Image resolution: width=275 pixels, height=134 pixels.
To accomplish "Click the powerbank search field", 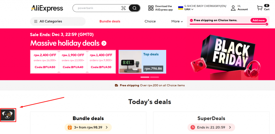I will pos(97,8).
